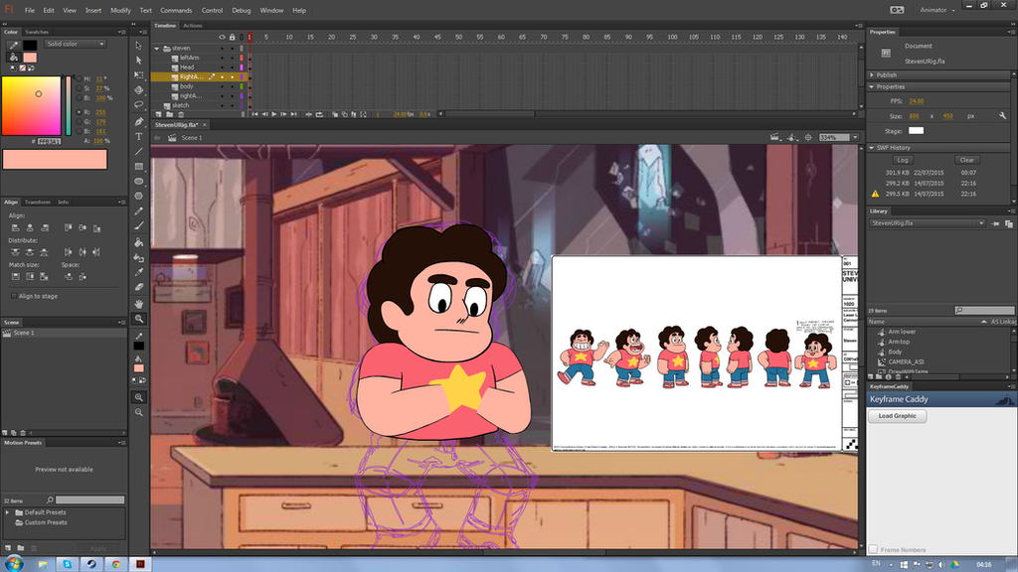Image resolution: width=1018 pixels, height=572 pixels.
Task: Click the Library search field
Action: (x=984, y=311)
